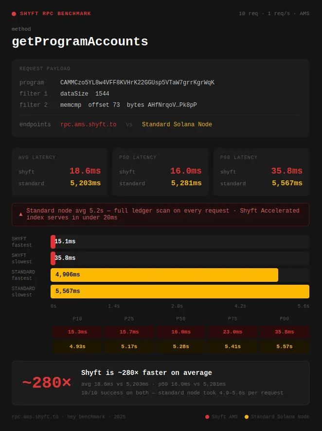Viewport: 322px width, 431px height.
Task: Click the Standard Solana Node endpoint label
Action: (x=177, y=124)
